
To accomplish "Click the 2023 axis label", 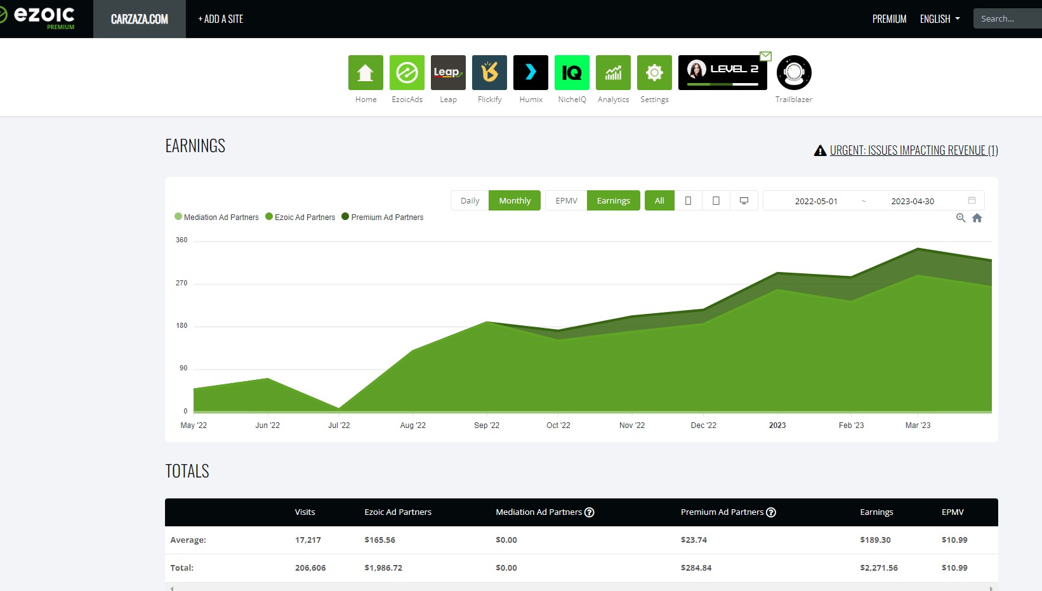I will 777,425.
